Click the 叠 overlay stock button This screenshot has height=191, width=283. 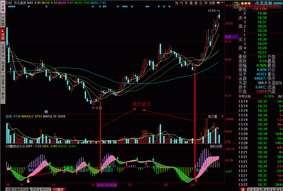(191, 3)
